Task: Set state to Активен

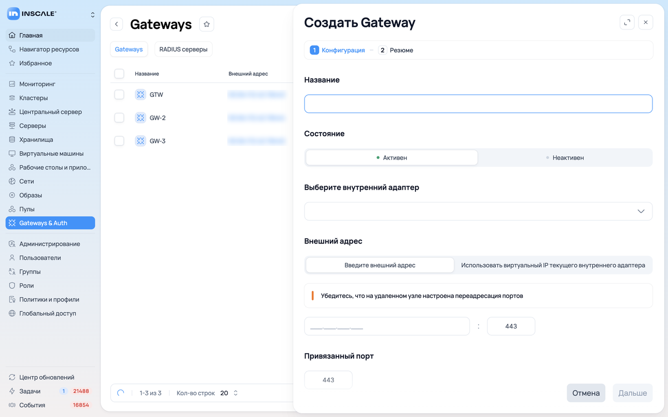Action: pos(392,157)
